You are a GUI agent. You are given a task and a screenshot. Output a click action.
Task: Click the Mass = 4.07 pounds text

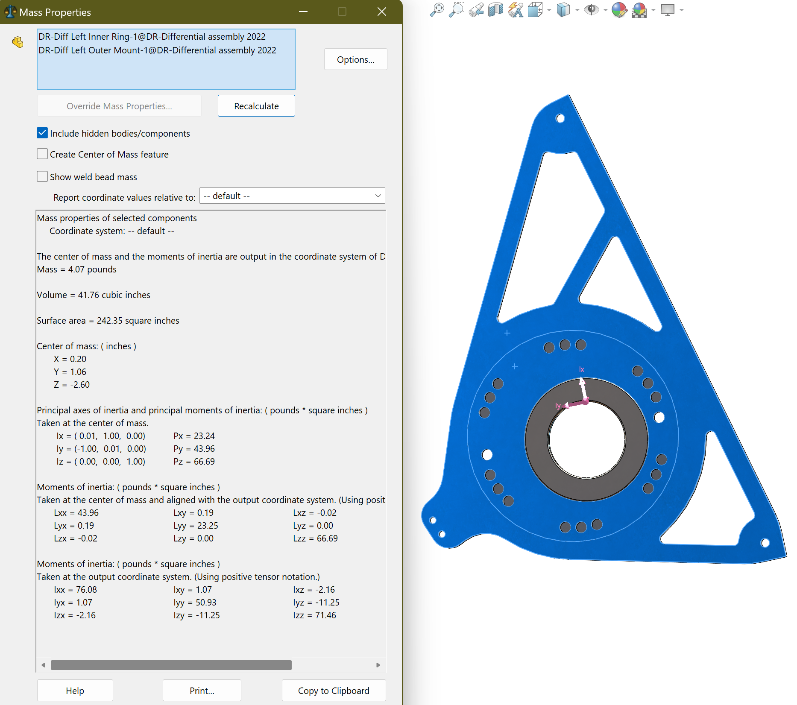coord(76,269)
